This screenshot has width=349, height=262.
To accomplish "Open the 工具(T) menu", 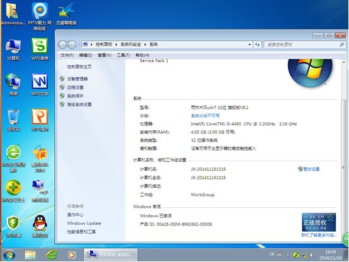I will coord(123,55).
